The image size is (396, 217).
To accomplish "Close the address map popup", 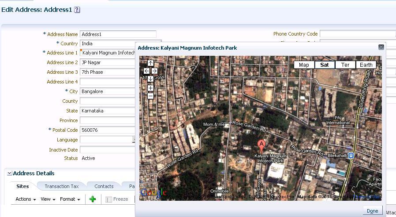I will pyautogui.click(x=381, y=47).
